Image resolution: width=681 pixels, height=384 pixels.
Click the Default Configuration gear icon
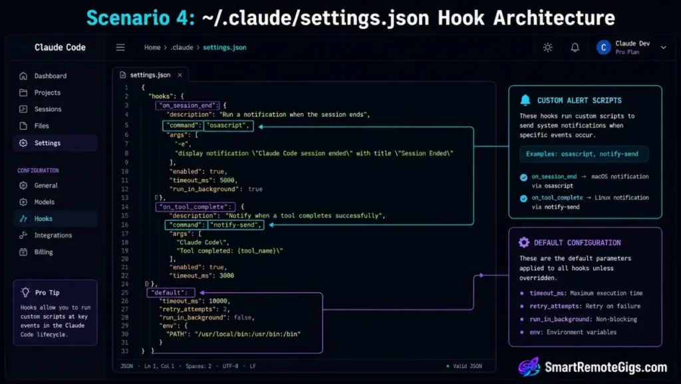click(x=524, y=242)
